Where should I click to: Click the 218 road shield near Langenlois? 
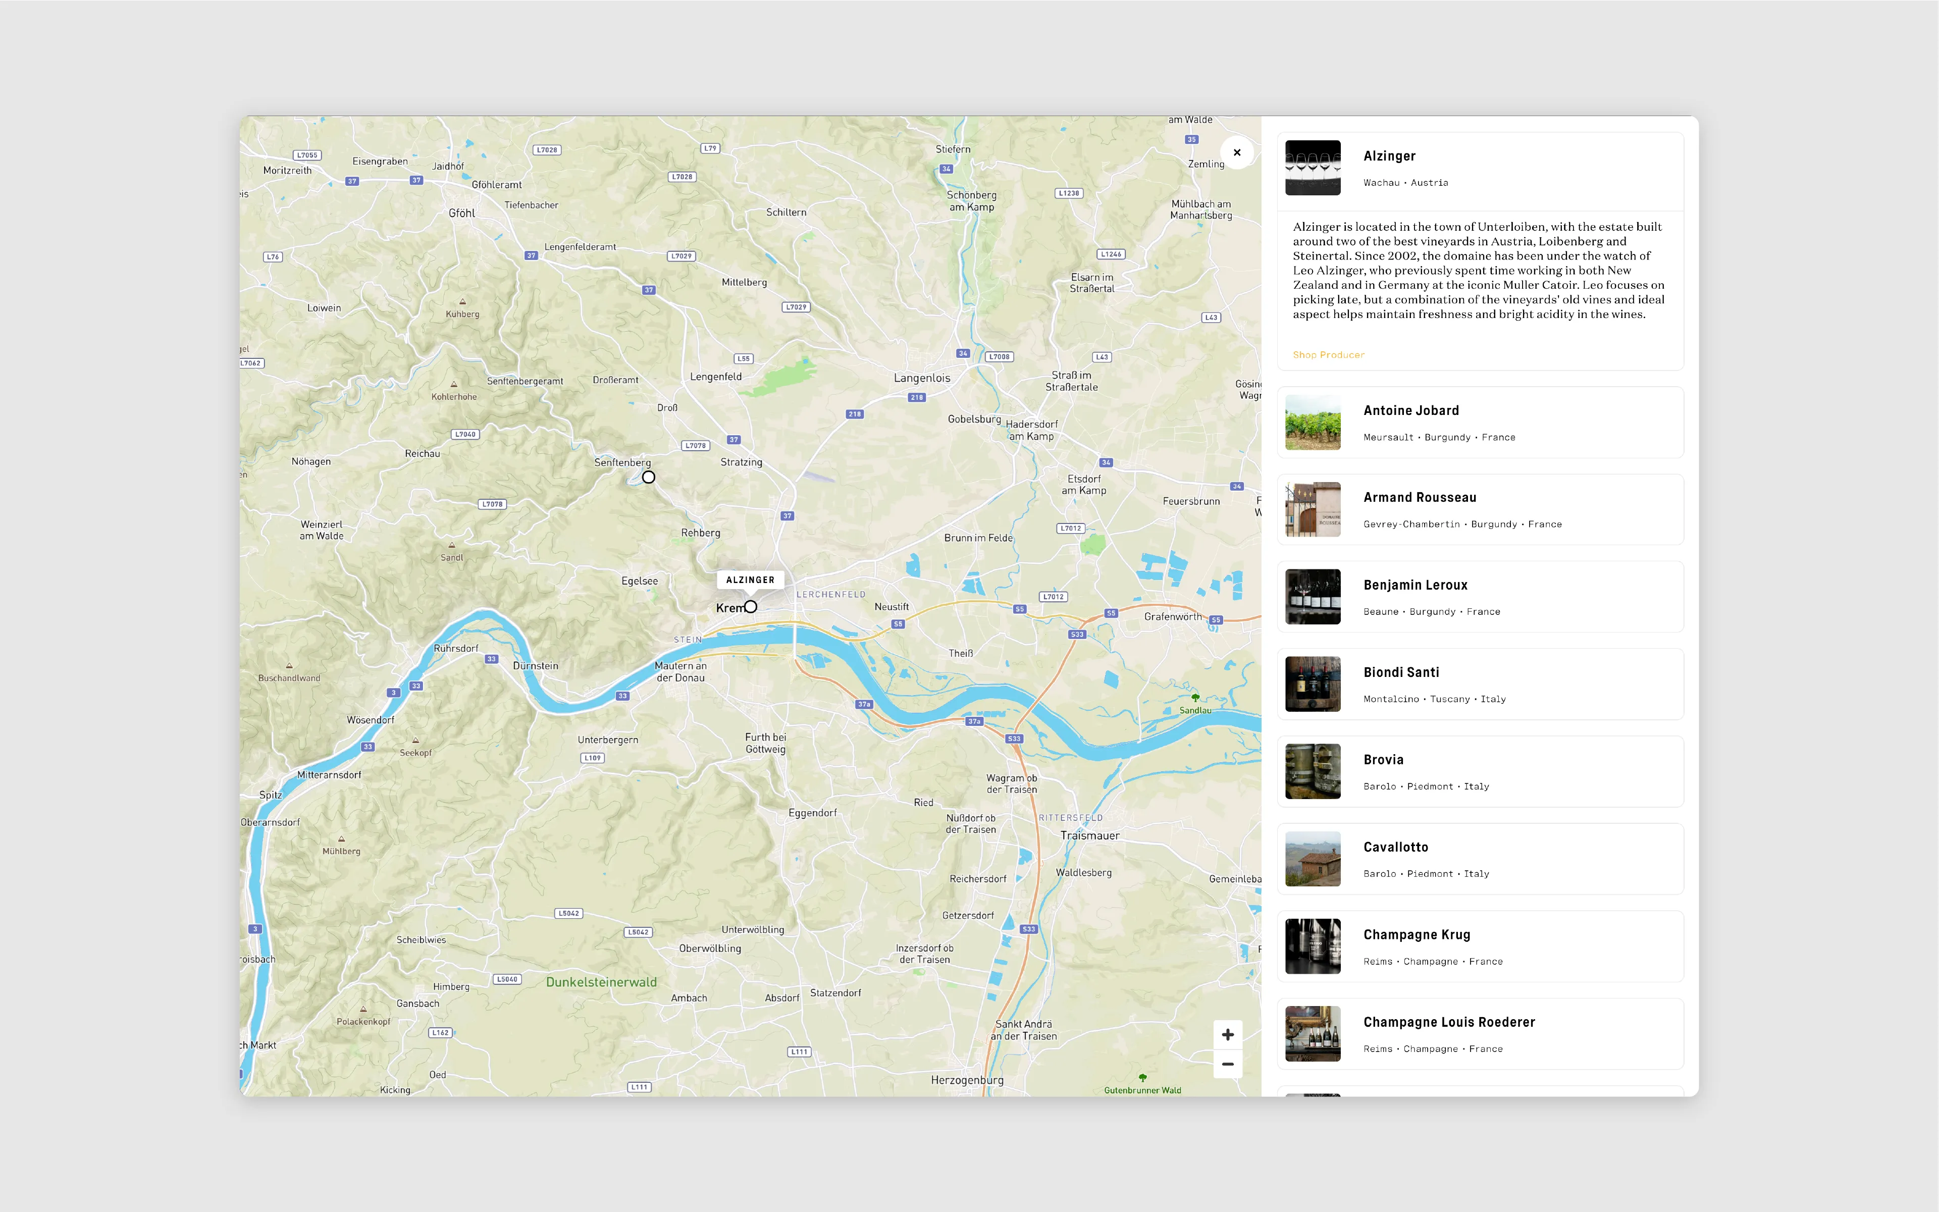[916, 398]
